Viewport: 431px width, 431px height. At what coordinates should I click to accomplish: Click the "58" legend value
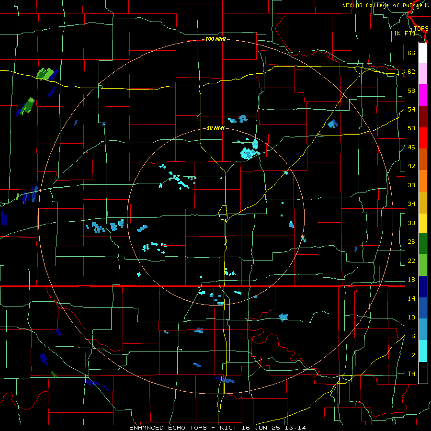(411, 91)
